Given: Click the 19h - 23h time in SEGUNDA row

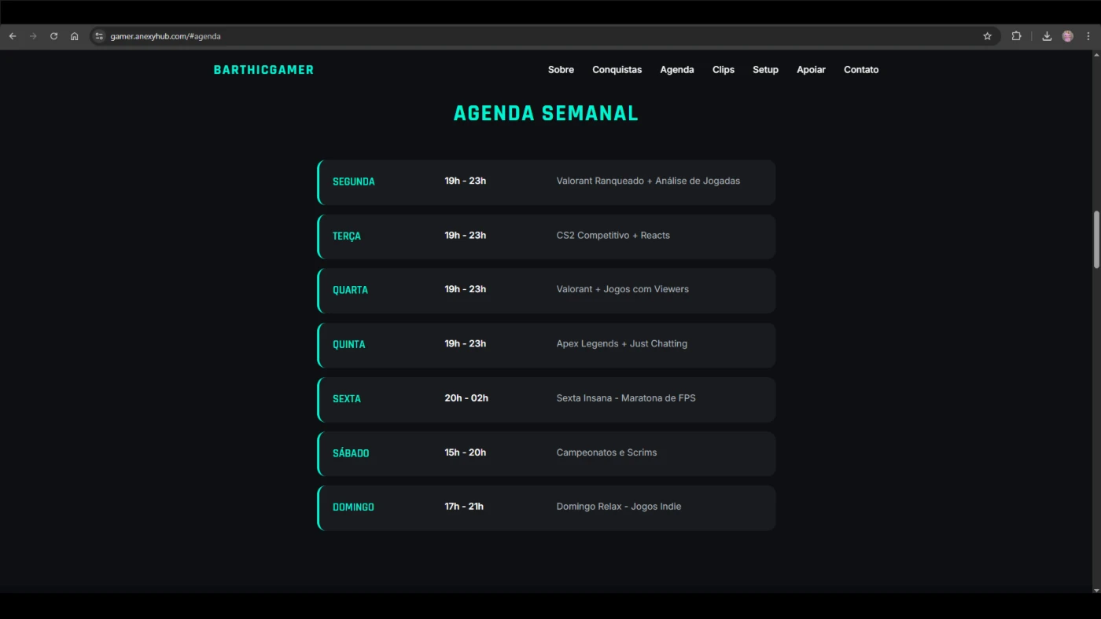Looking at the screenshot, I should (466, 181).
